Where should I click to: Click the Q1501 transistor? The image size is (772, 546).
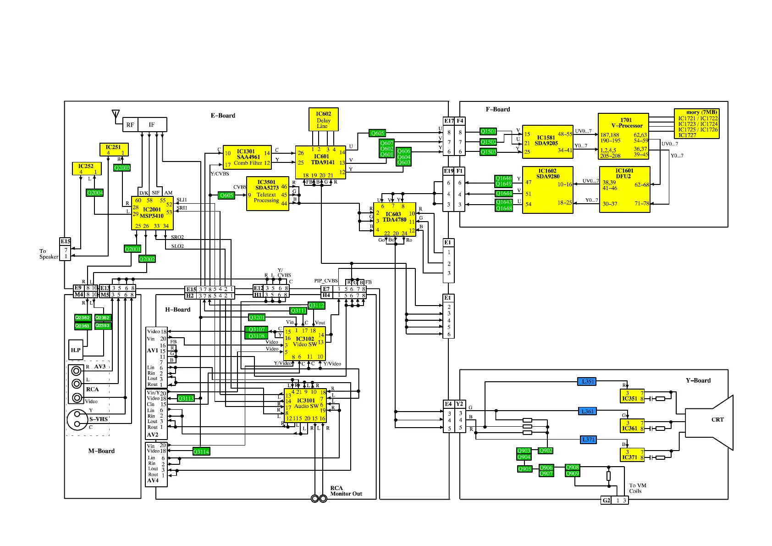point(488,132)
